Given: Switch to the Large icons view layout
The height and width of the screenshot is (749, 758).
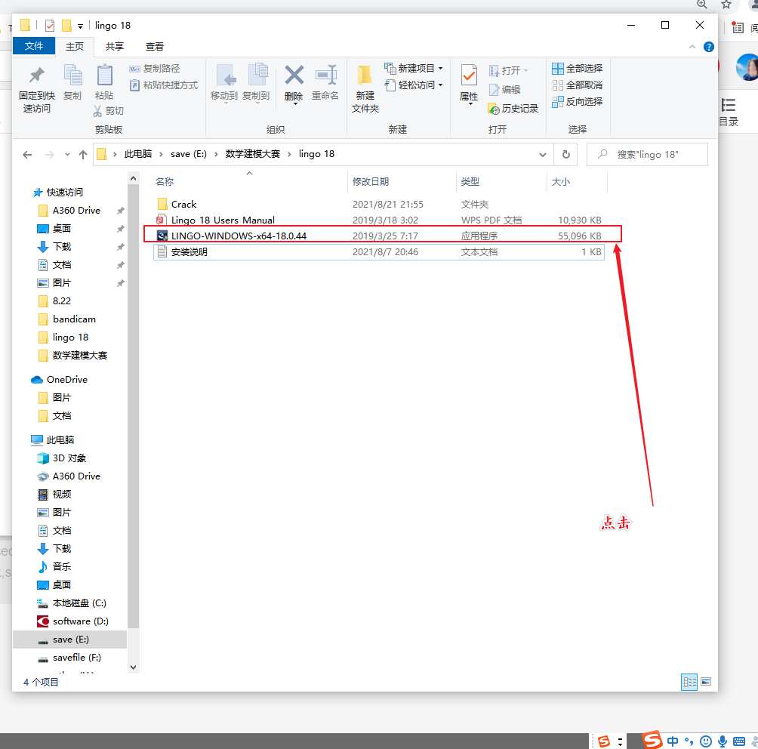Looking at the screenshot, I should click(706, 682).
